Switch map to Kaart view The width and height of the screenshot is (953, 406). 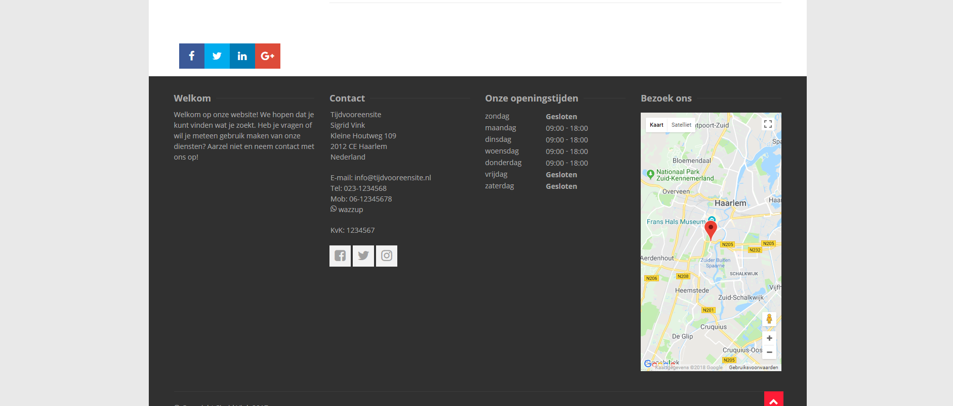(656, 125)
